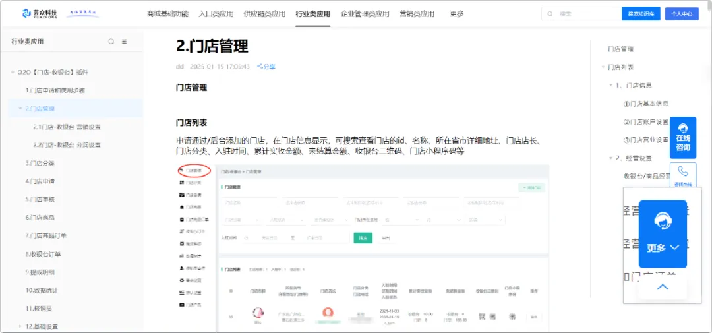Jump to 门店管理 in outline
This screenshot has width=712, height=333.
(620, 49)
